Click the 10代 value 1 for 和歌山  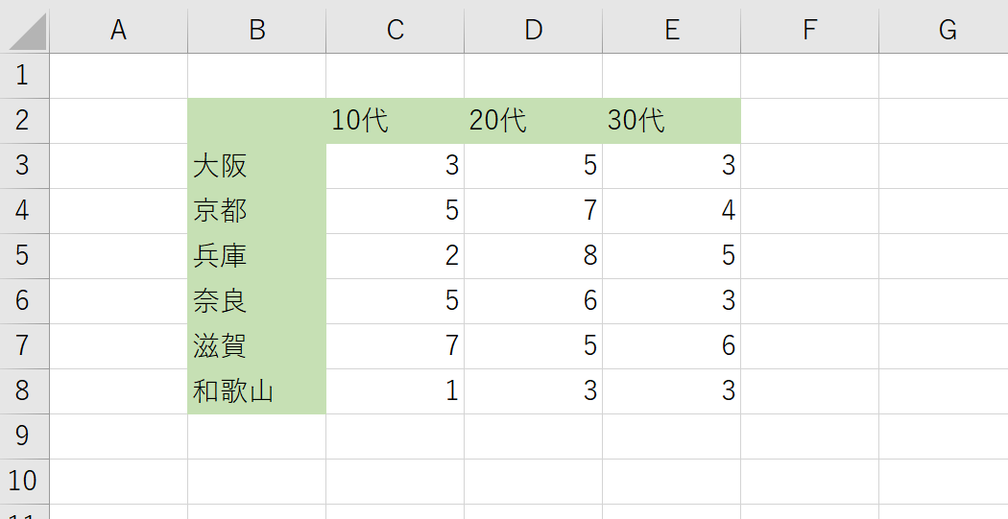point(396,391)
